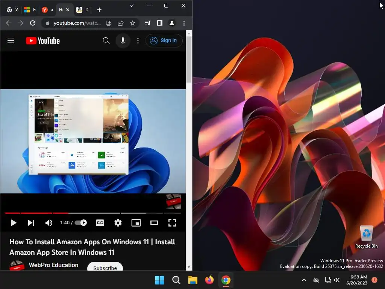Switch to the Amazon tab

pyautogui.click(x=82, y=10)
